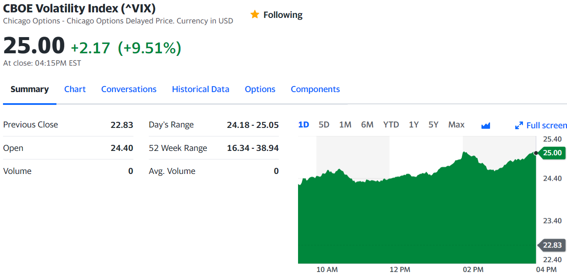Click the 52 Week Range label

(x=178, y=148)
